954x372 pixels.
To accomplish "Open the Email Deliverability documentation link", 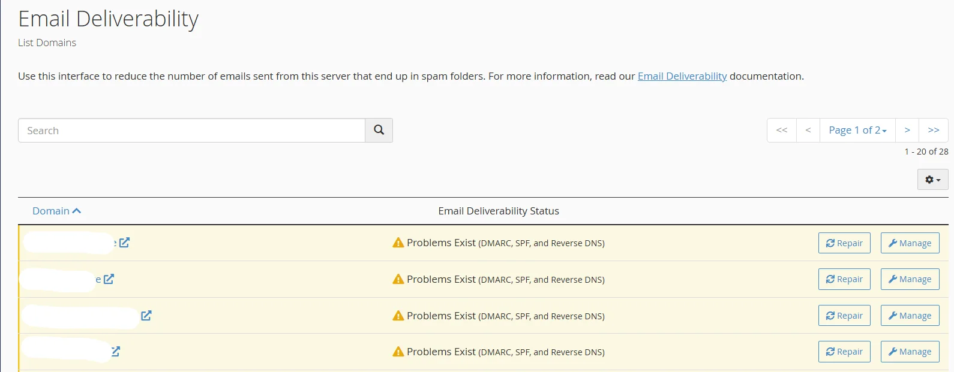I will 682,76.
